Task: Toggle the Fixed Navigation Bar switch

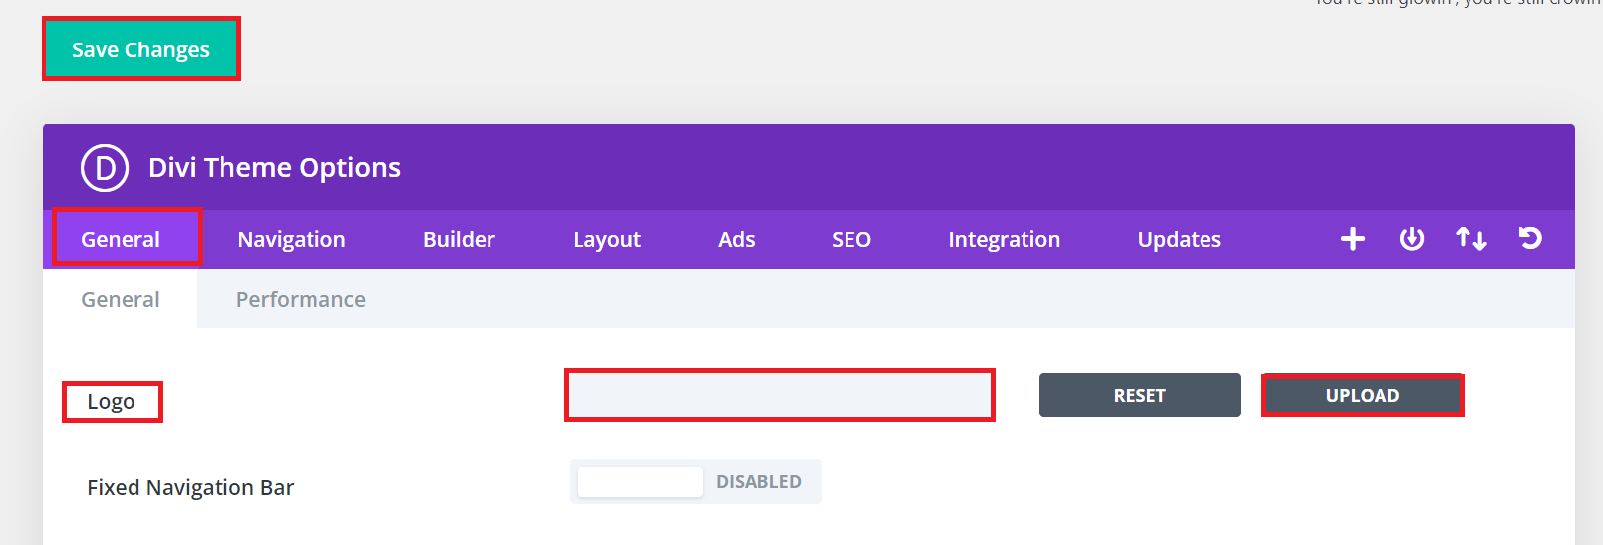Action: click(695, 482)
